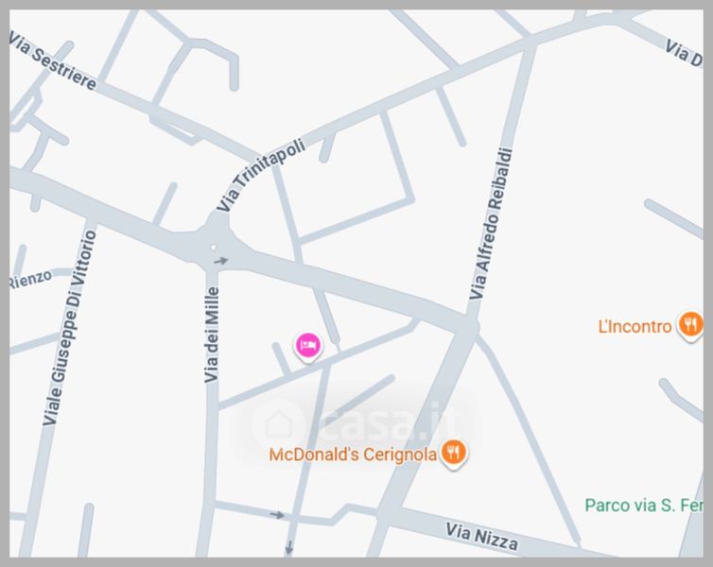Select the Viale Giuseppe Di Vittorio label
Screen dimensions: 713x567
point(70,328)
